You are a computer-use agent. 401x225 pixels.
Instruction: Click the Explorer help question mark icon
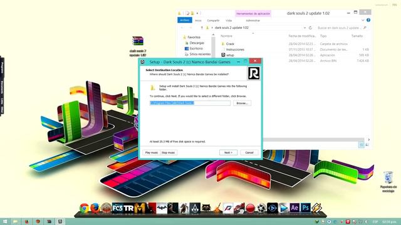click(x=368, y=20)
